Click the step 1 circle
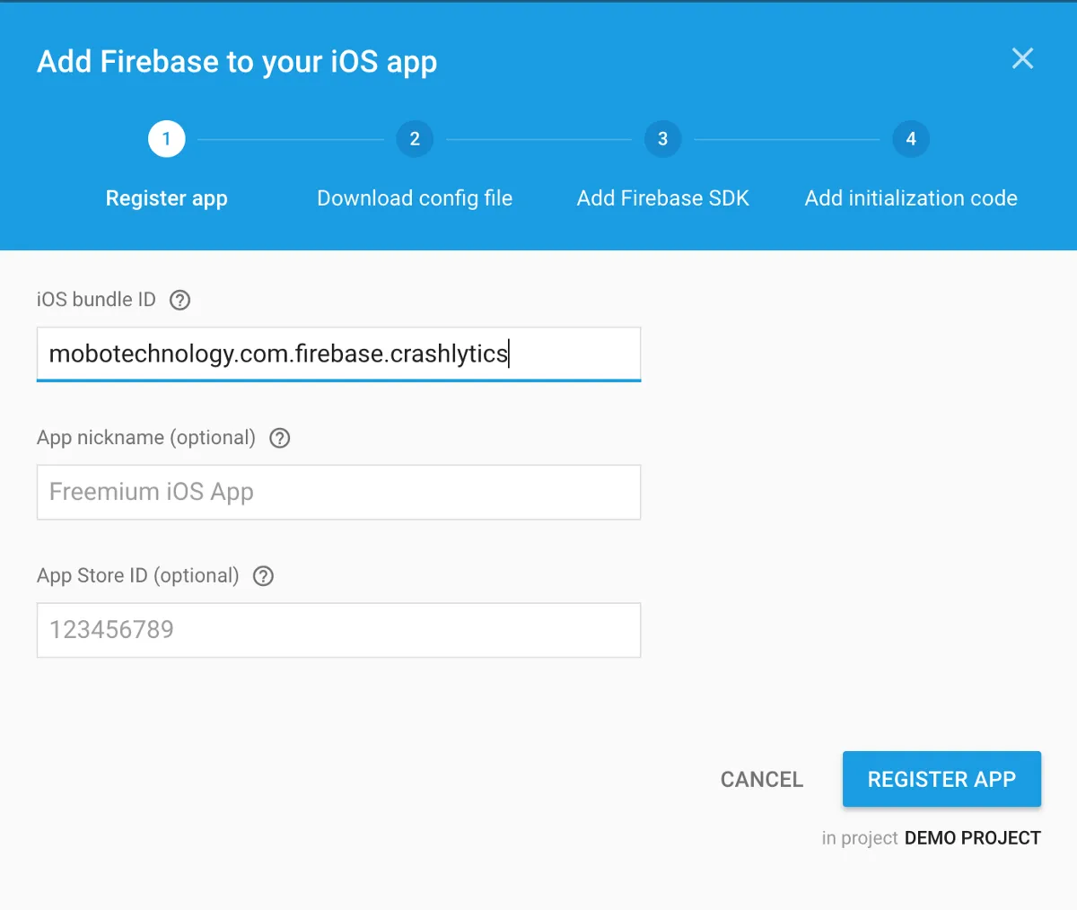The width and height of the screenshot is (1077, 910). click(166, 139)
